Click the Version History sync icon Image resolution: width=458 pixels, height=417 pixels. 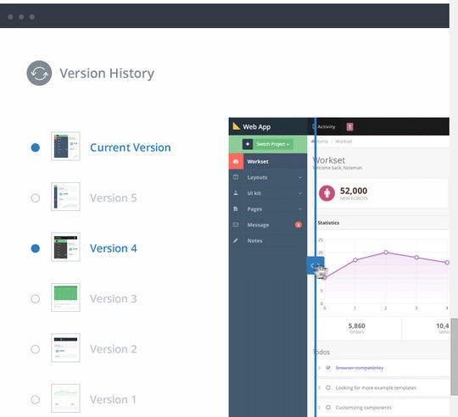pos(39,73)
